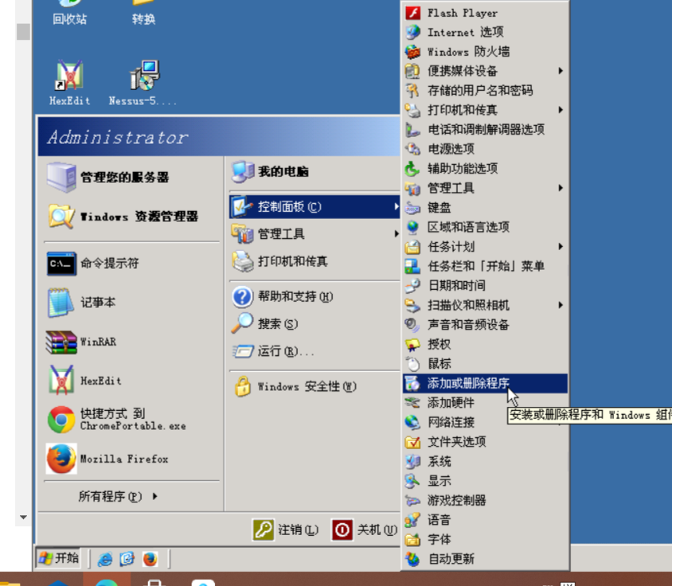The image size is (691, 586).
Task: Click the 自动更新 icon
Action: (x=413, y=559)
